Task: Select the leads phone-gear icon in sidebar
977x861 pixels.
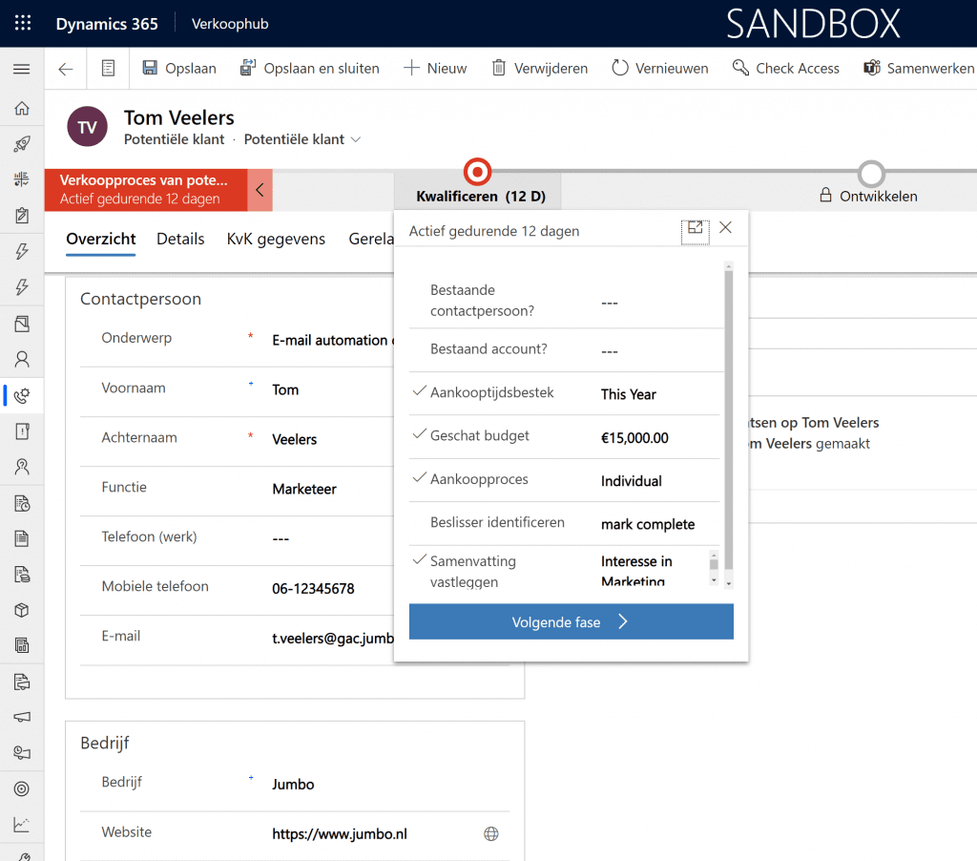Action: click(22, 395)
